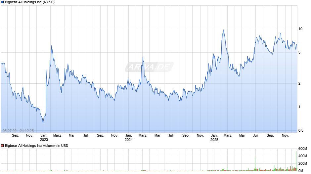311x174 pixels.
Task: Click the 'Bigbear AI Holdings Inc Volumen in USD' label
Action: click(x=36, y=146)
